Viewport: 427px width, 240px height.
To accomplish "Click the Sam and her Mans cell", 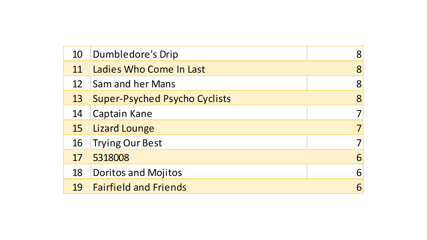I will coord(134,84).
